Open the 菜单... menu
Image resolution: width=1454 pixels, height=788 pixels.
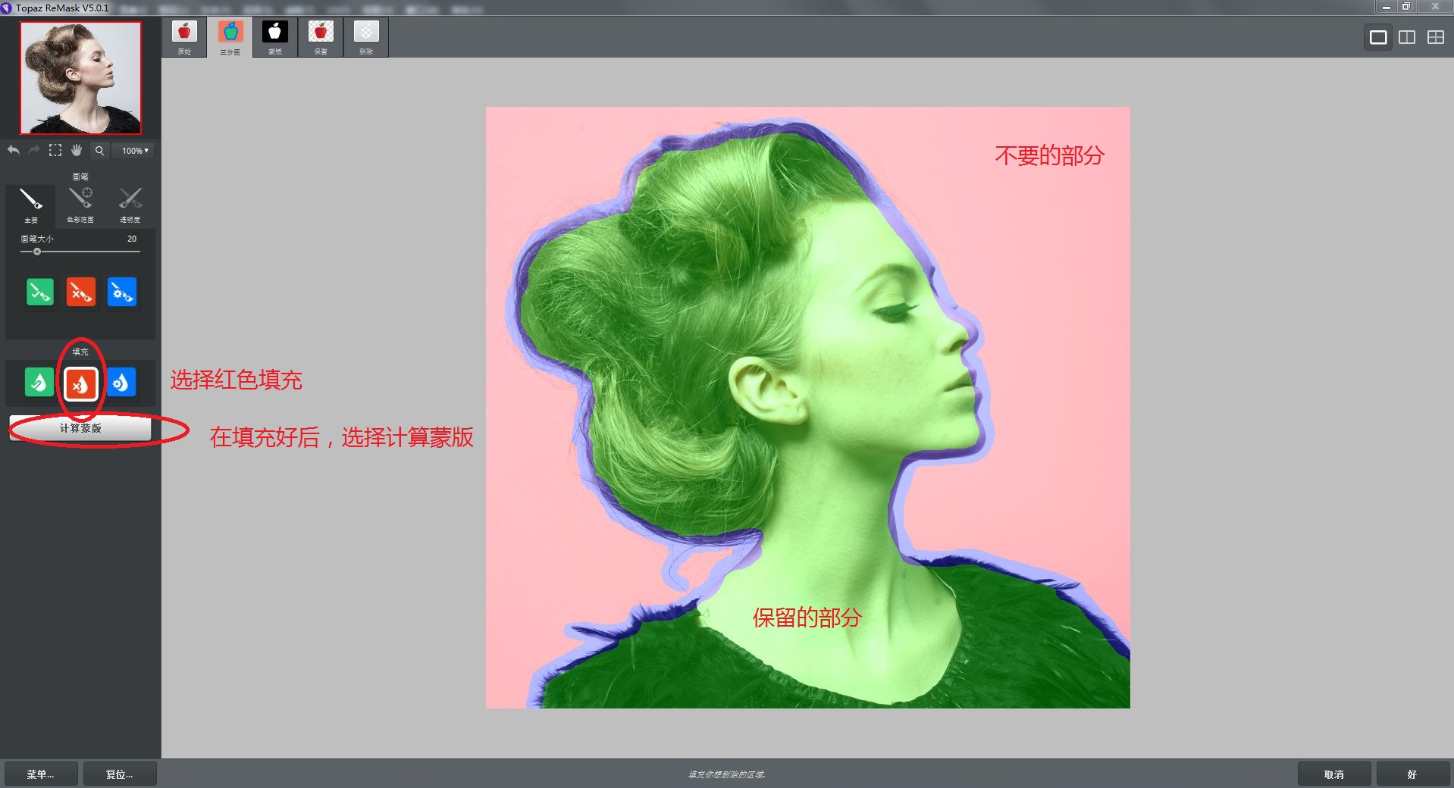pos(42,774)
